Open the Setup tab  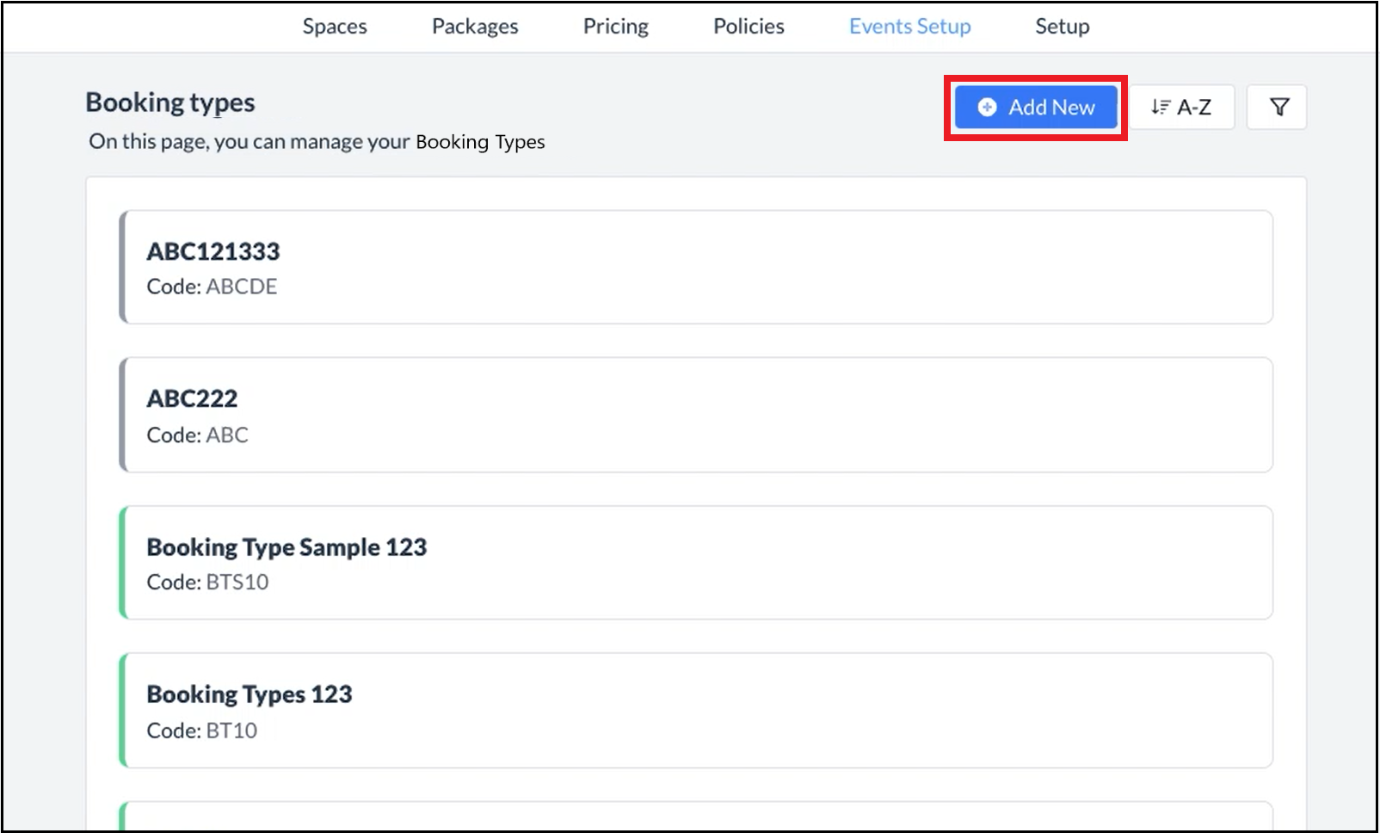pyautogui.click(x=1062, y=27)
